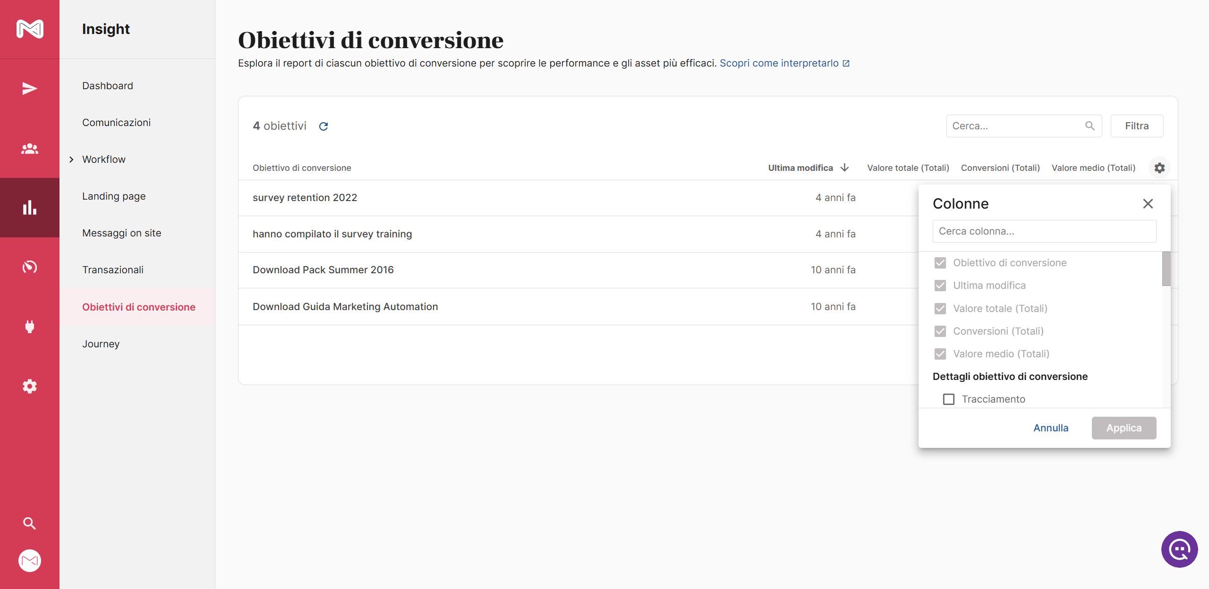Screen dimensions: 1209x589
Task: Click the MailUp logo icon
Action: [30, 29]
